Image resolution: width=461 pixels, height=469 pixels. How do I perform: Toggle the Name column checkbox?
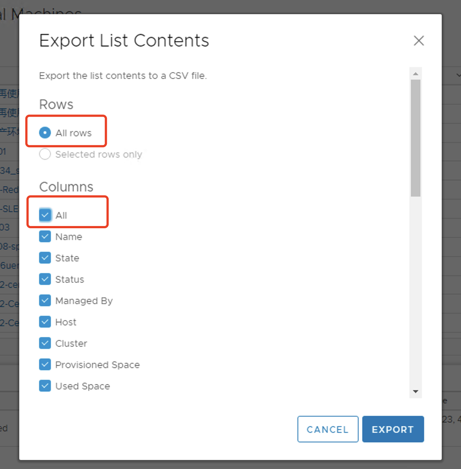point(45,236)
